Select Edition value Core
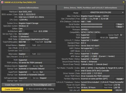This screenshot has width=126, height=93. pyautogui.click(x=20, y=29)
